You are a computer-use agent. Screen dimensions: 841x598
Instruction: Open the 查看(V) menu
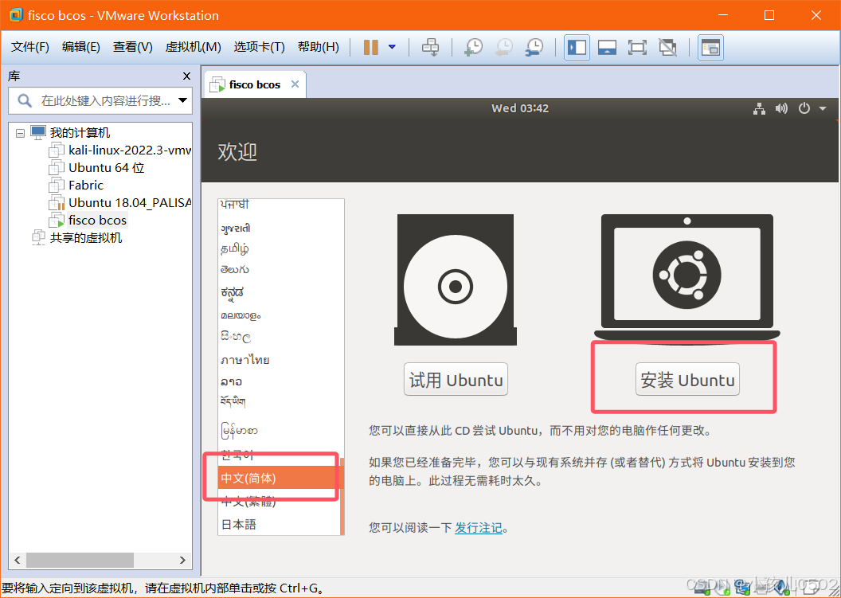tap(132, 47)
